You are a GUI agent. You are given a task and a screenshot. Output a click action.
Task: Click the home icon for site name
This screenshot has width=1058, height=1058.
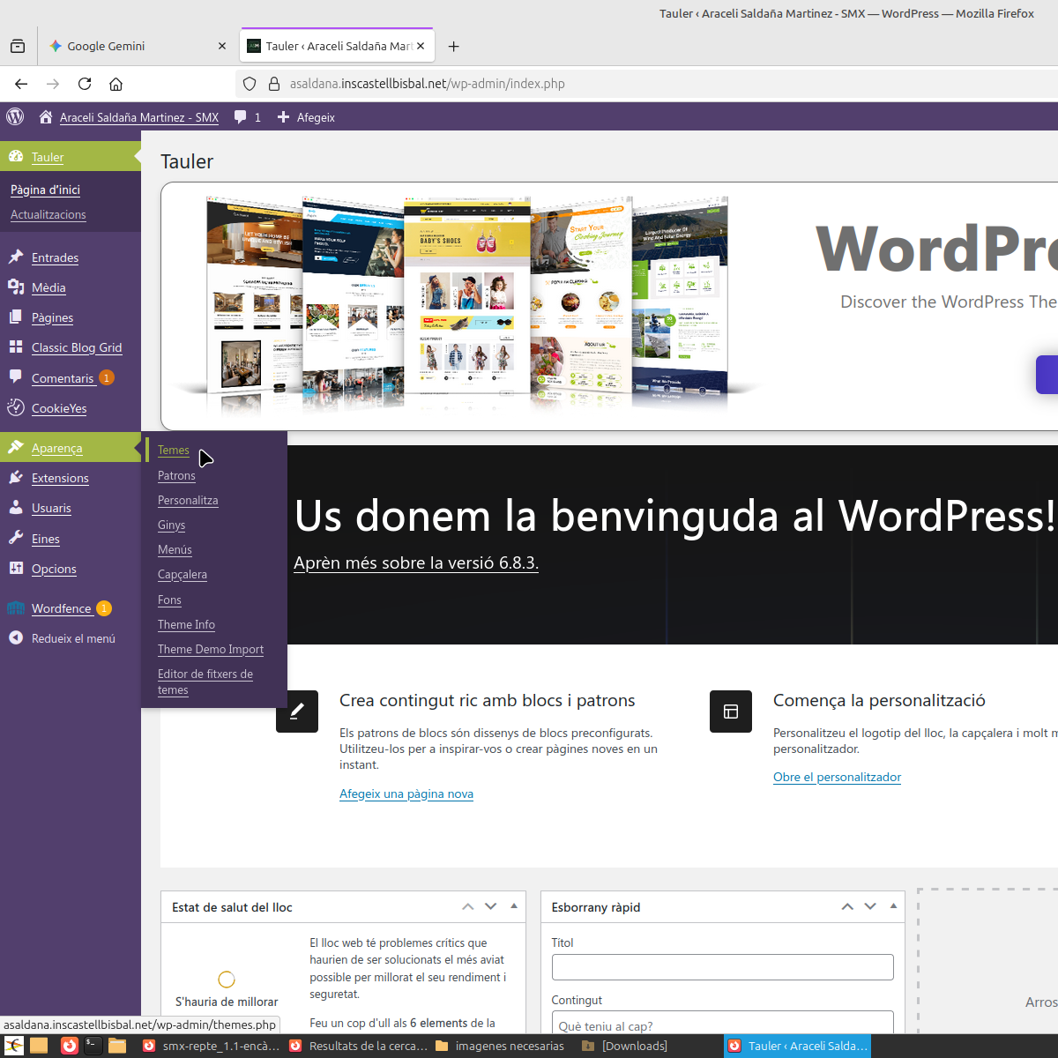(46, 116)
